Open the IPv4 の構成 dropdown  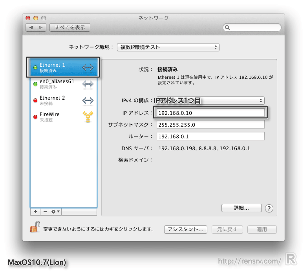tap(209, 101)
